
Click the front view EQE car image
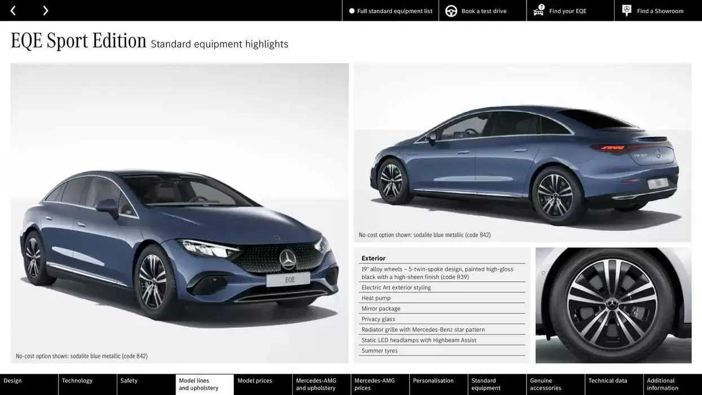(x=179, y=213)
